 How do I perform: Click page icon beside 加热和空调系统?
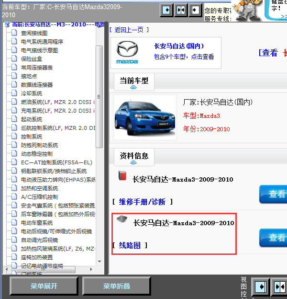pos(14,188)
